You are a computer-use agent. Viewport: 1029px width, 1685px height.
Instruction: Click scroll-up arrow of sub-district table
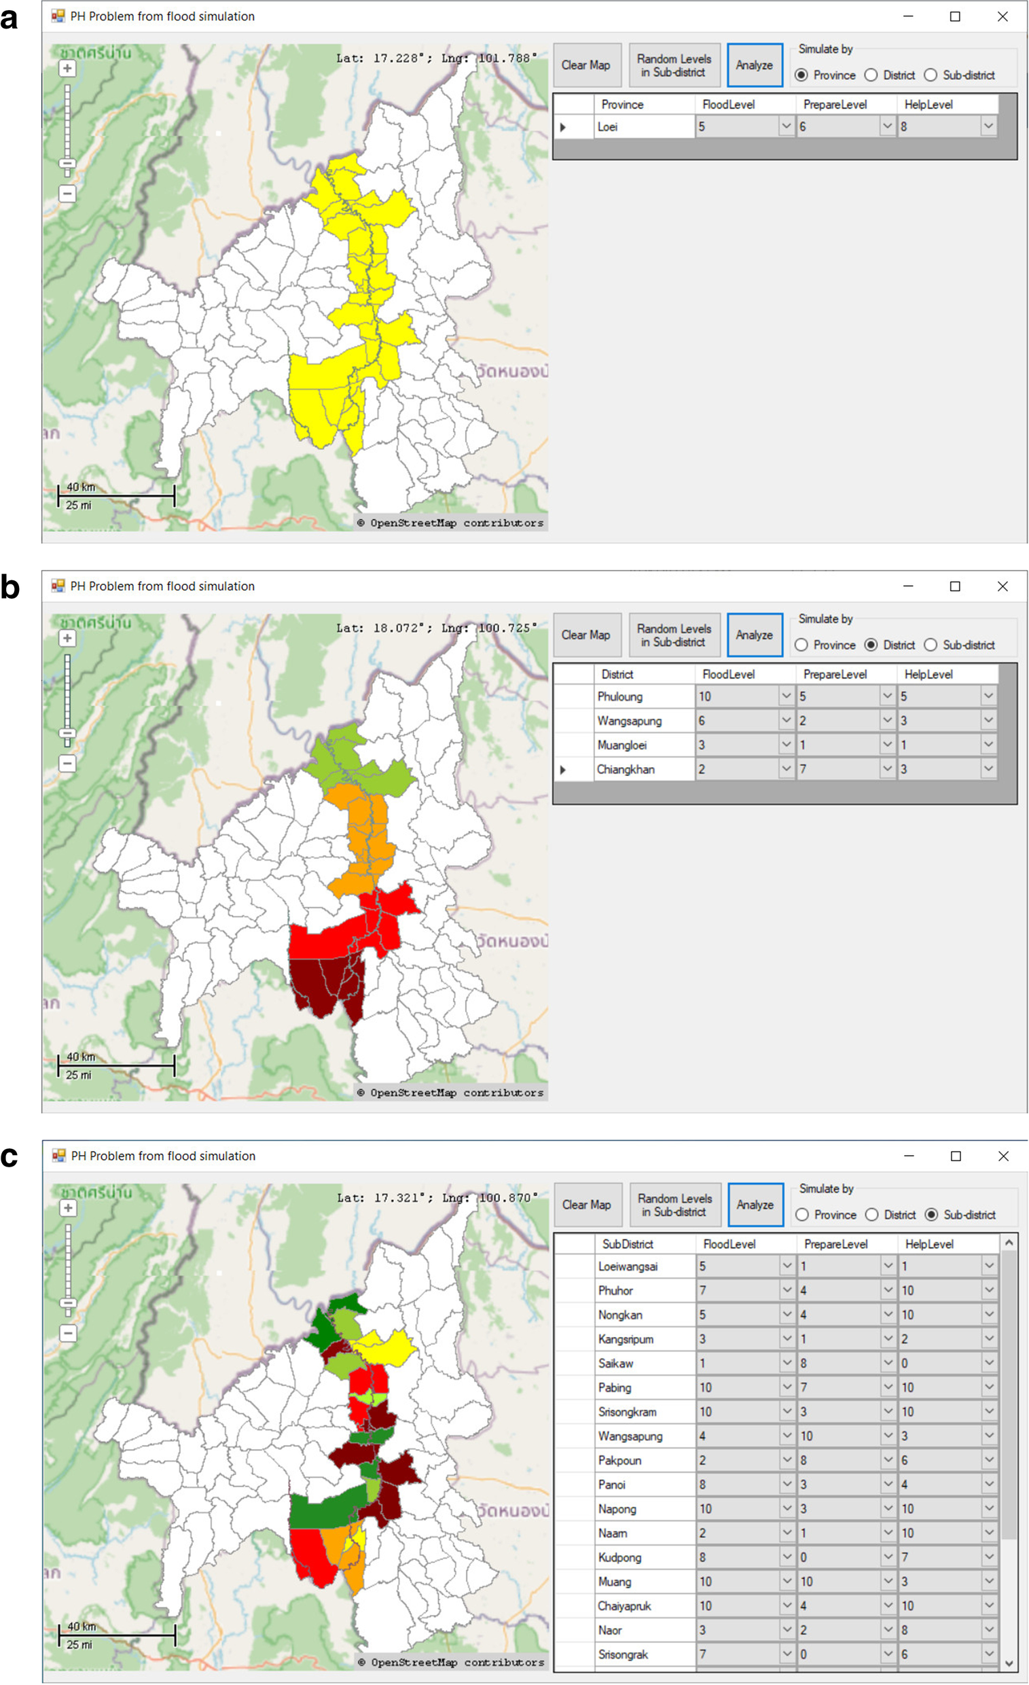pos(1009,1243)
